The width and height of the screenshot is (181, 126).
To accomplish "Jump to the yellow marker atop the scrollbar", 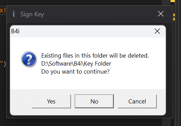I will click(x=173, y=1).
